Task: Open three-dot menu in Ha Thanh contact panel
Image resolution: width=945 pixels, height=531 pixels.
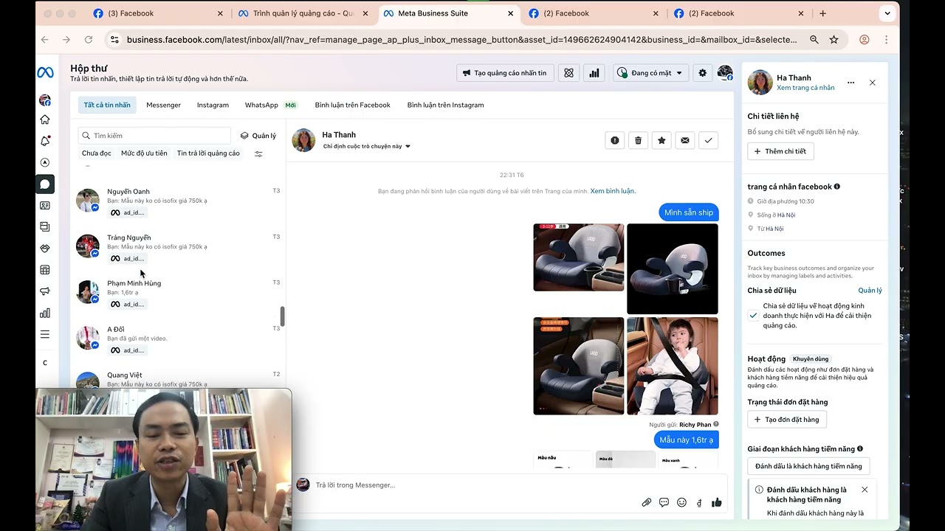Action: (x=851, y=83)
